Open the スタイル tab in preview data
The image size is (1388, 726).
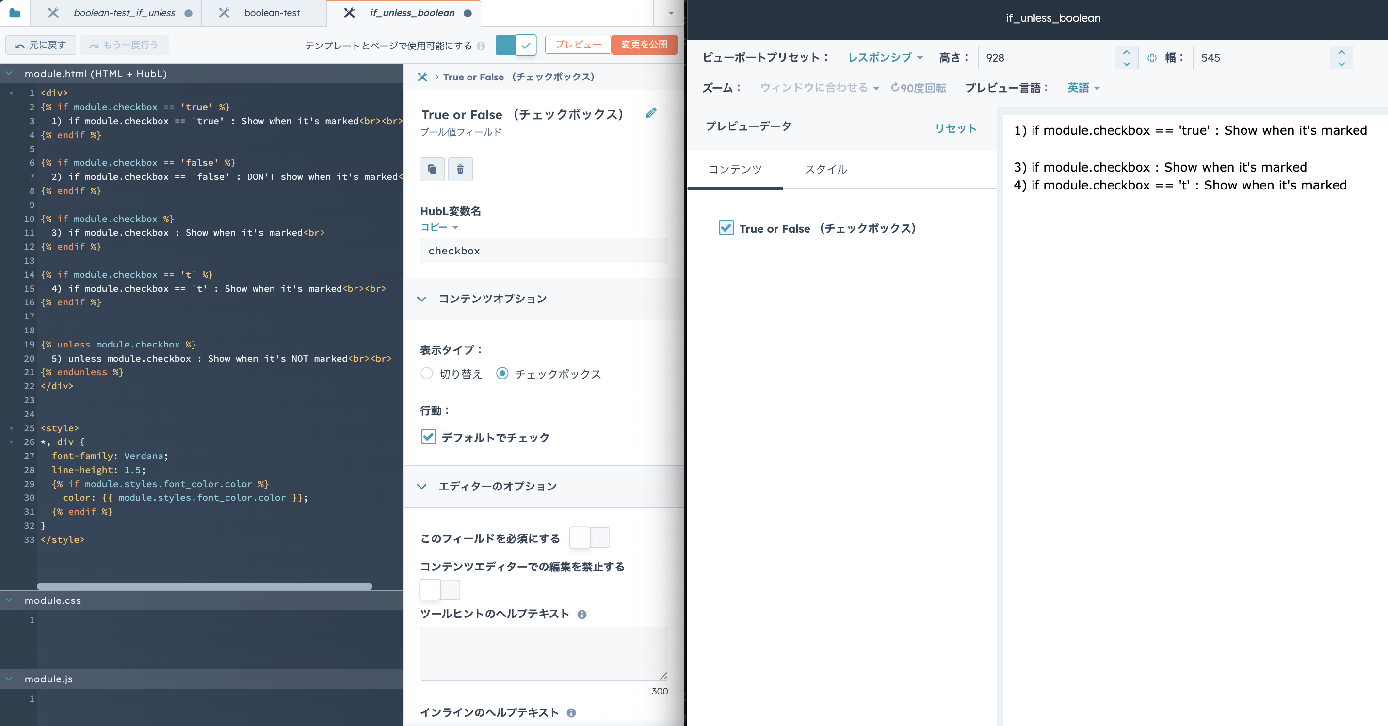(x=825, y=169)
